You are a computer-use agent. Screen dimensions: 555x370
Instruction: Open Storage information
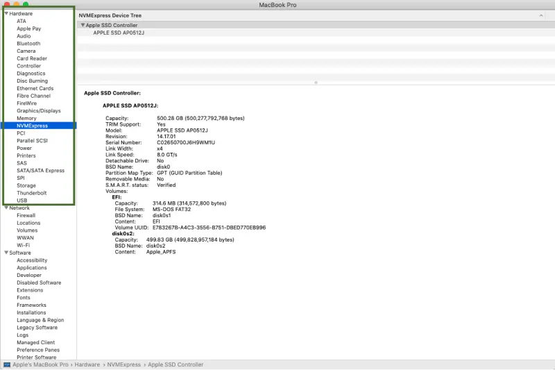click(26, 185)
